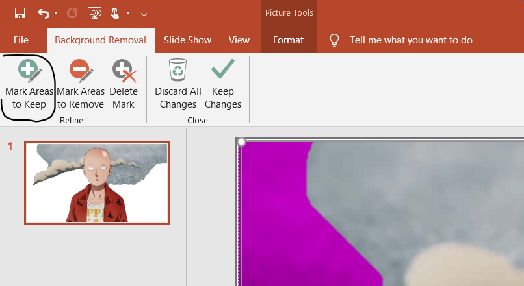Select Mark Areas to Keep tool
Screen dimensions: 524x286
29,84
